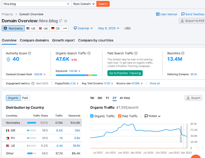Select Worldwide database
This screenshot has width=205, height=158.
13,28
